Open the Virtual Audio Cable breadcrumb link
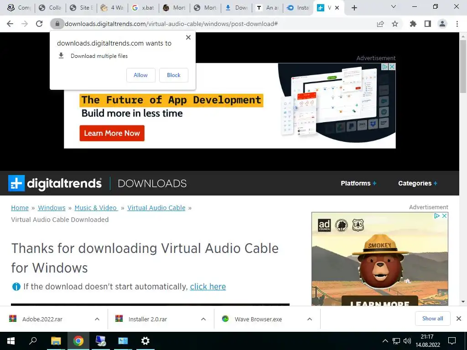This screenshot has width=467, height=350. tap(156, 208)
